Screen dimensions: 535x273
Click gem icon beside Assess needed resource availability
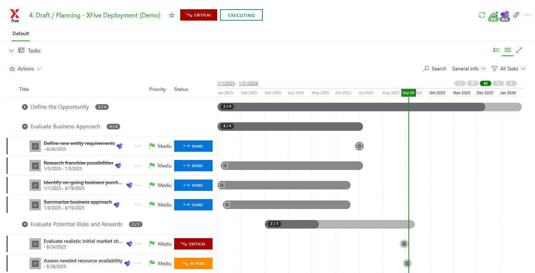127,263
